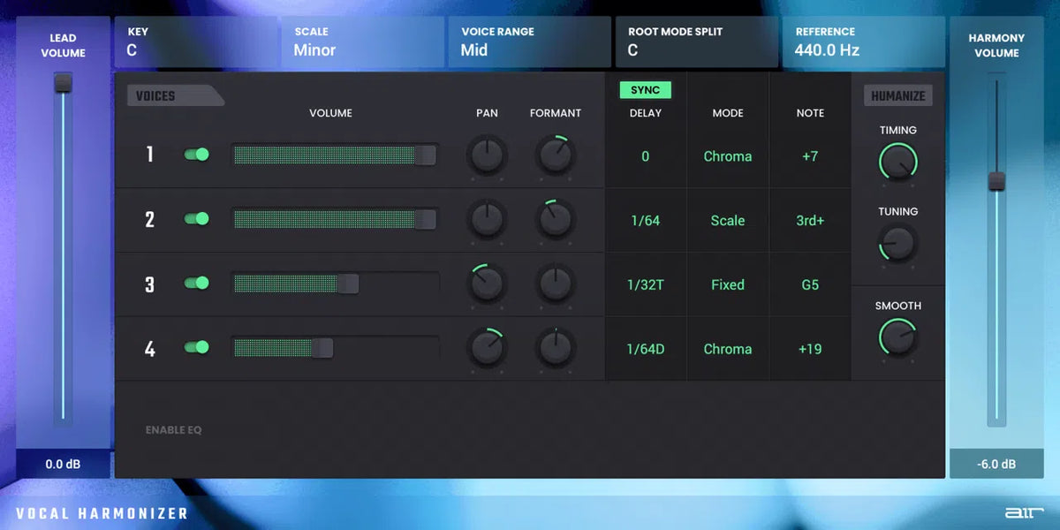Viewport: 1060px width, 530px height.
Task: Select the VOICES tab
Action: point(171,95)
